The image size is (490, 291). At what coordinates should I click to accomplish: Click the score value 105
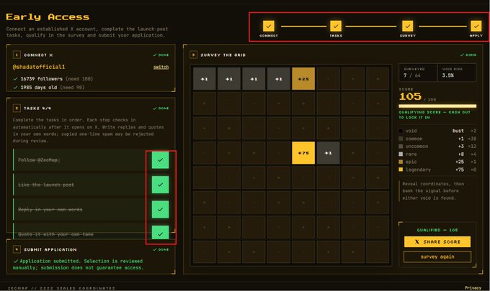coord(410,96)
